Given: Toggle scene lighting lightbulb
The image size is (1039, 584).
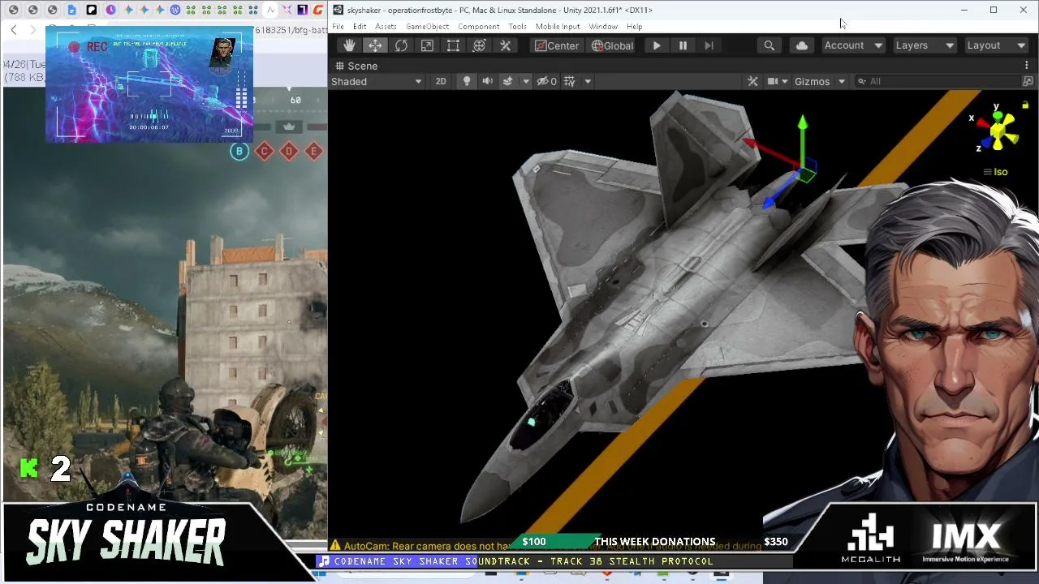Looking at the screenshot, I should coord(467,81).
